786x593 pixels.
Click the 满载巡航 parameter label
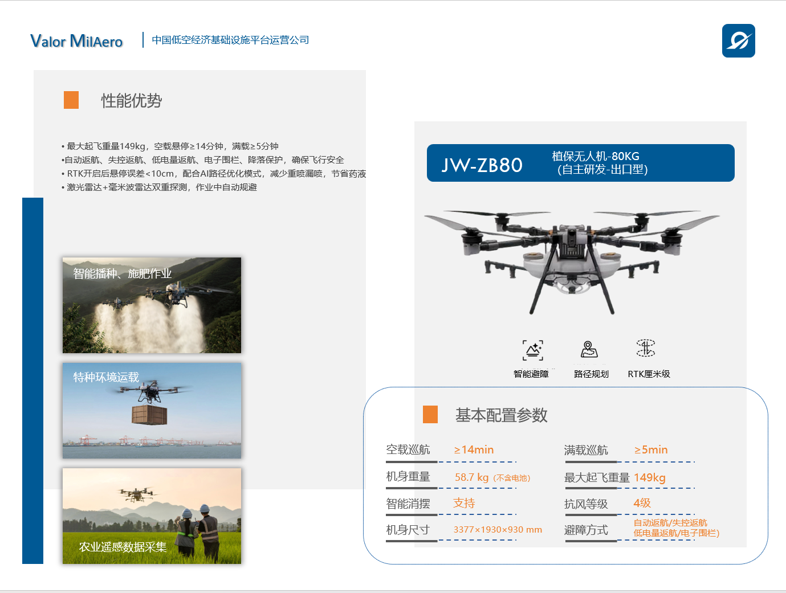(586, 450)
